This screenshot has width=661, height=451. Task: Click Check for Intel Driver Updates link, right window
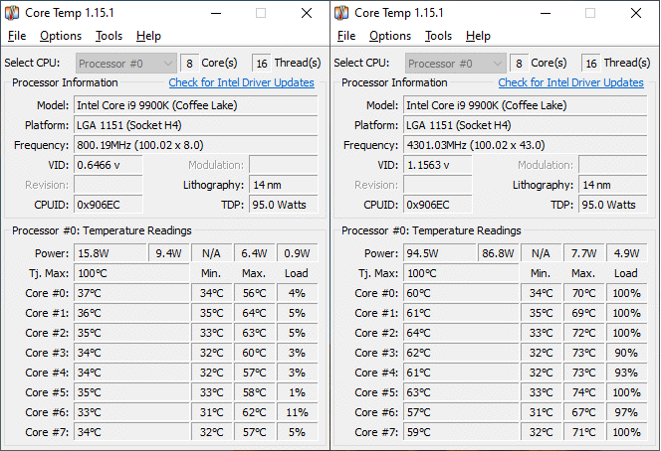(571, 82)
